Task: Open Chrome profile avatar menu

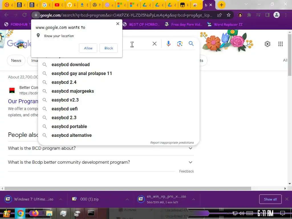Action: [277, 15]
